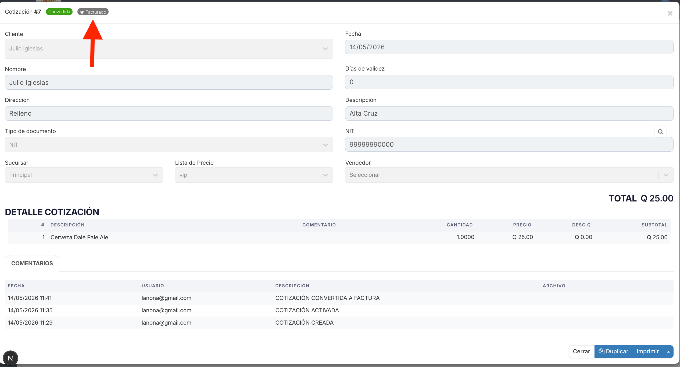Click the Cerrar button
The image size is (680, 367).
(x=581, y=351)
